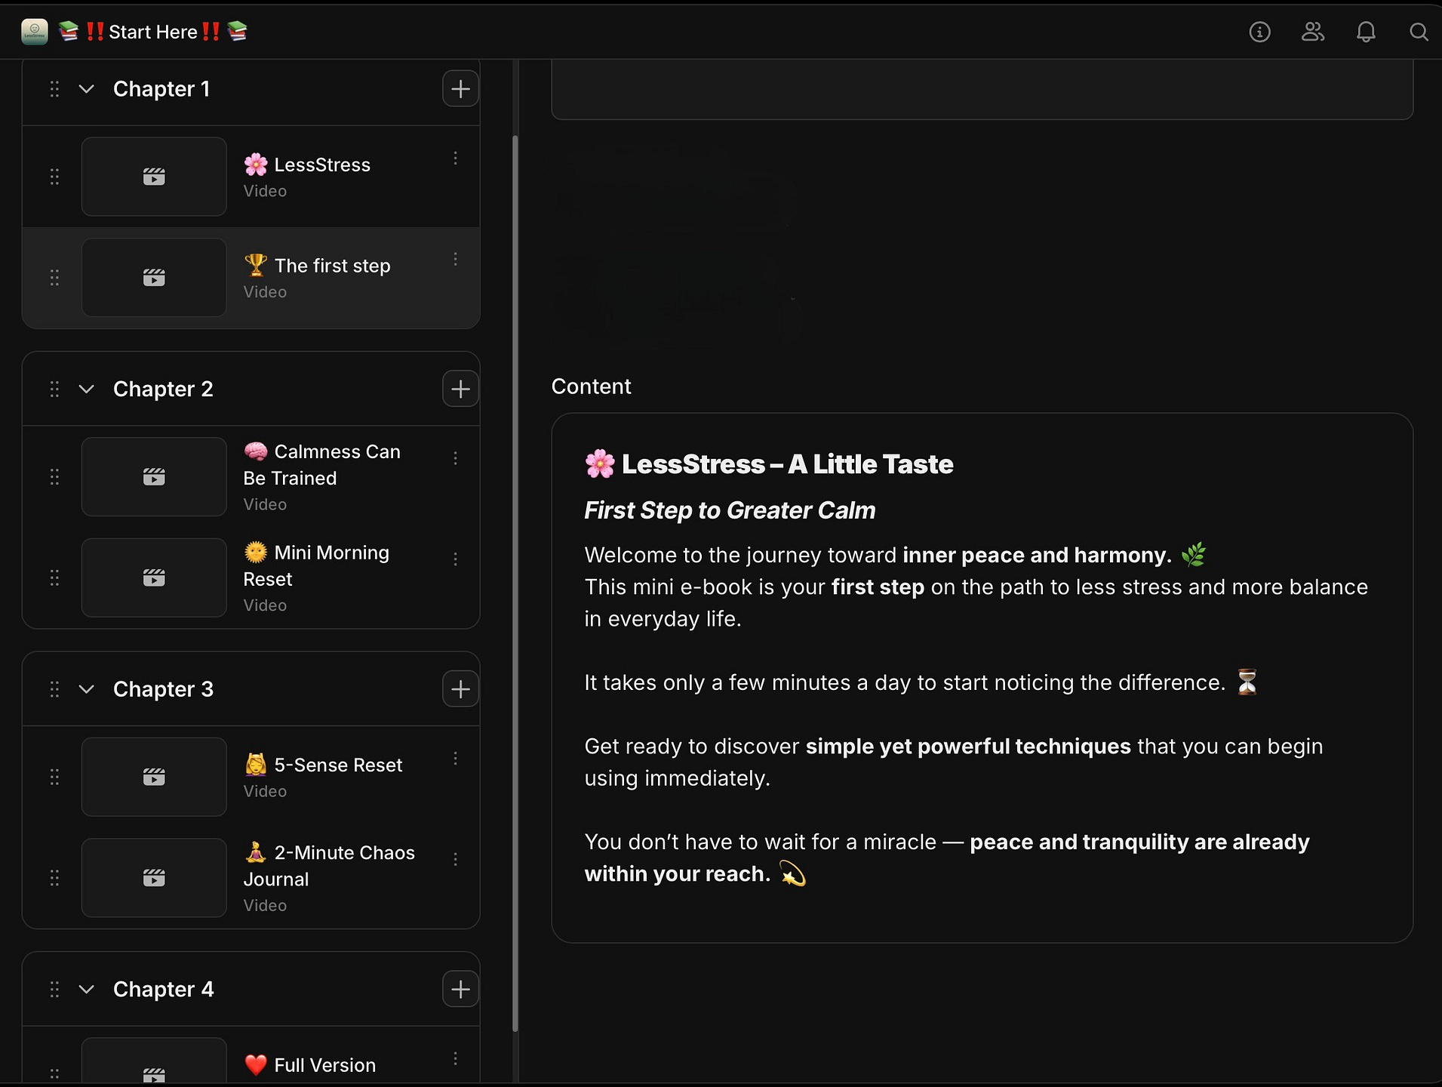Click the Chapter 4 heading

[164, 989]
